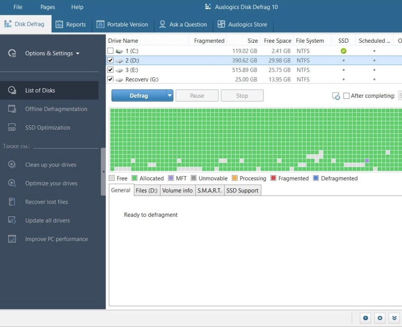Click the clock icon in bottom status bar

point(365,318)
